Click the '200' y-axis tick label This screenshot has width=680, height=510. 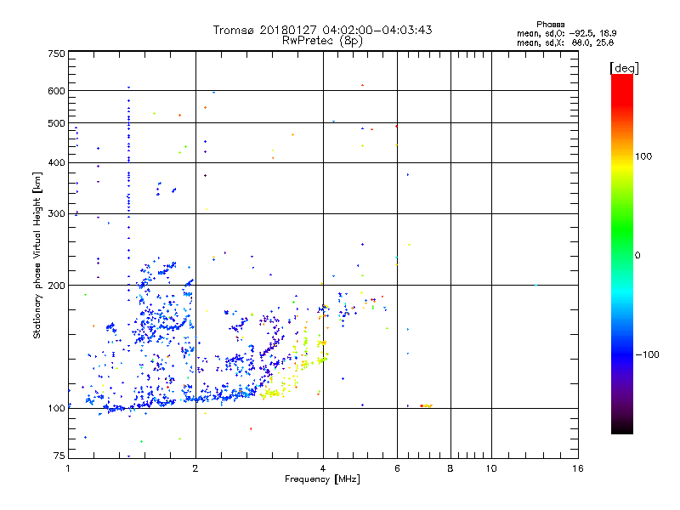56,286
